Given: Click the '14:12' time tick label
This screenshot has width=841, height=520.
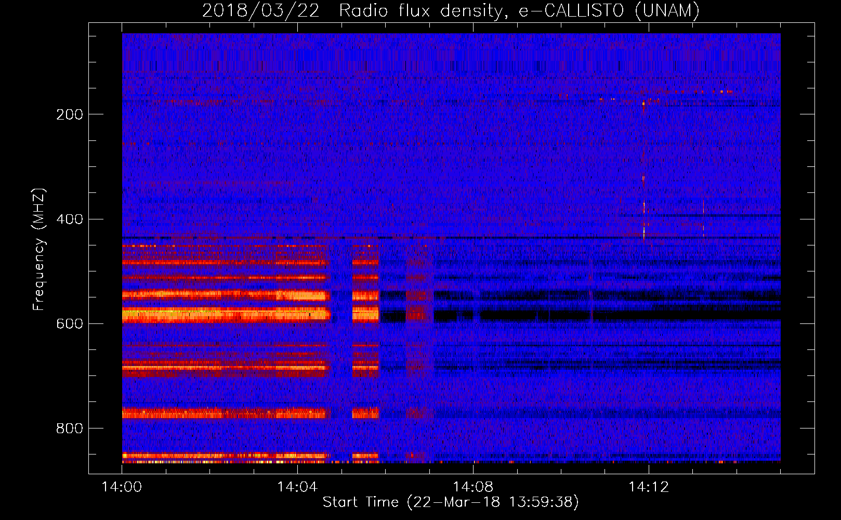Looking at the screenshot, I should coord(649,487).
